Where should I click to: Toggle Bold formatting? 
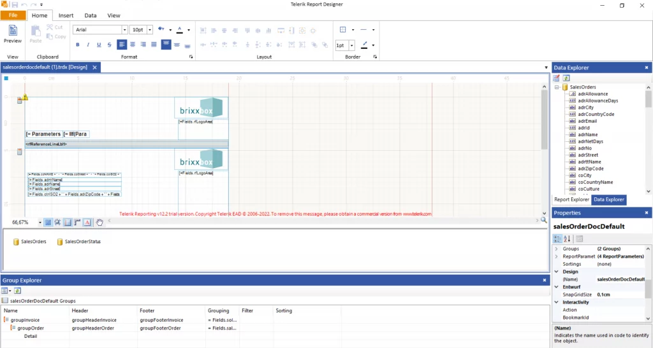click(77, 45)
